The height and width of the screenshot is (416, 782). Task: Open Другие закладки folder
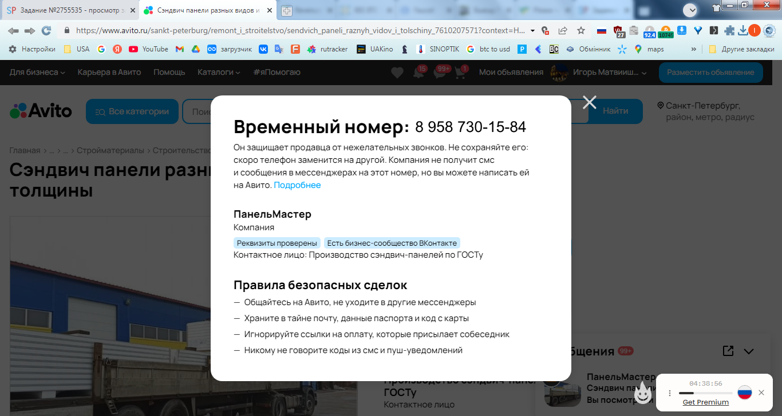[741, 49]
